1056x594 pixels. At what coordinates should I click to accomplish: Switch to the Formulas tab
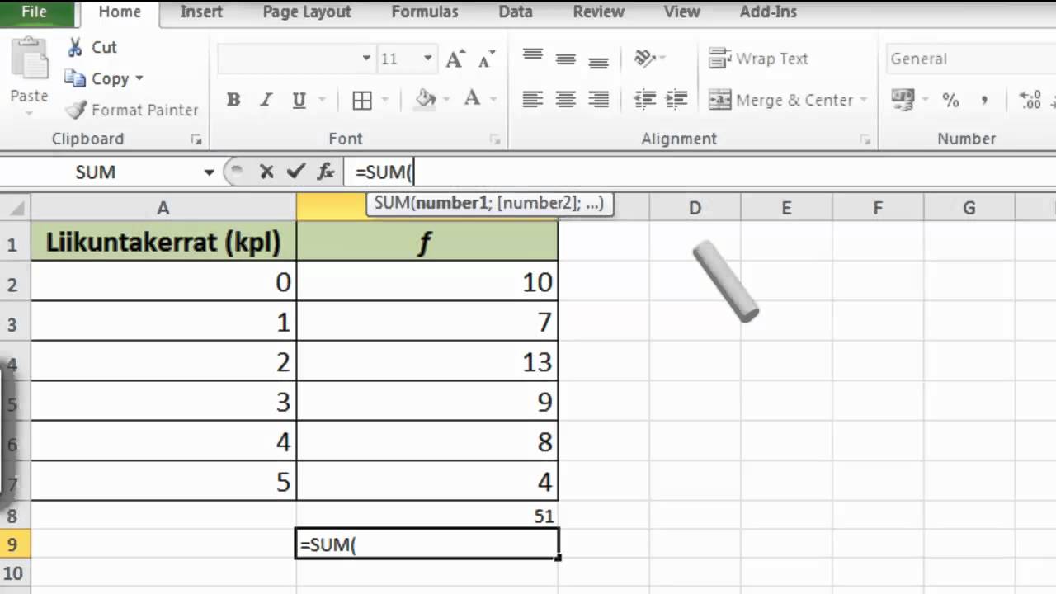(424, 12)
